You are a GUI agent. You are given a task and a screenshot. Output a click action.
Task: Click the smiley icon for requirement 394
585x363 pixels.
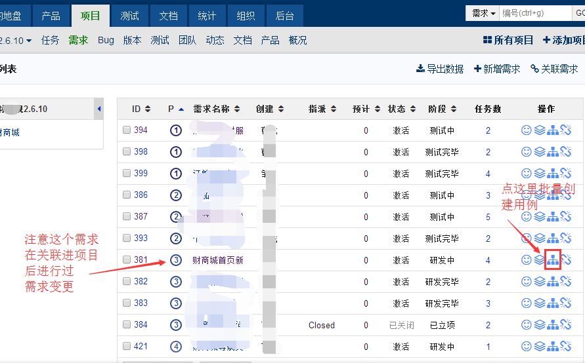(x=526, y=130)
